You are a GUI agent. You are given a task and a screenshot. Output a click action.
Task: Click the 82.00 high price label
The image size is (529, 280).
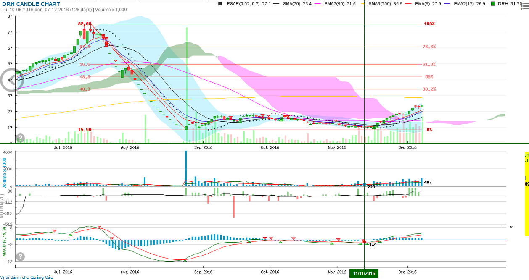pos(85,24)
